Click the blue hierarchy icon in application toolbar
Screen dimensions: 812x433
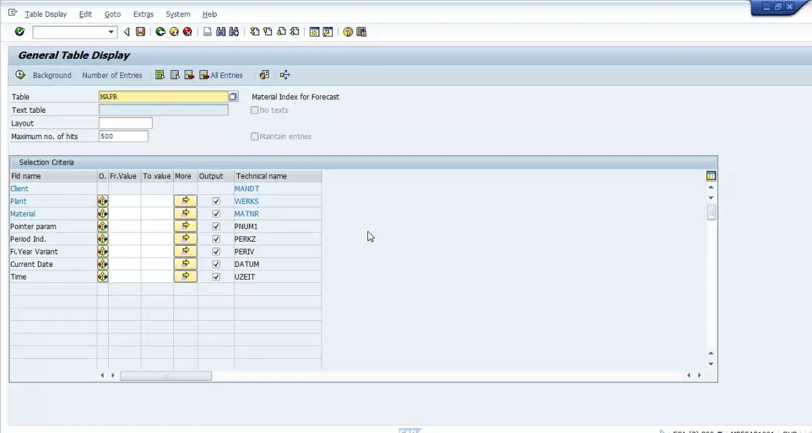pos(285,75)
